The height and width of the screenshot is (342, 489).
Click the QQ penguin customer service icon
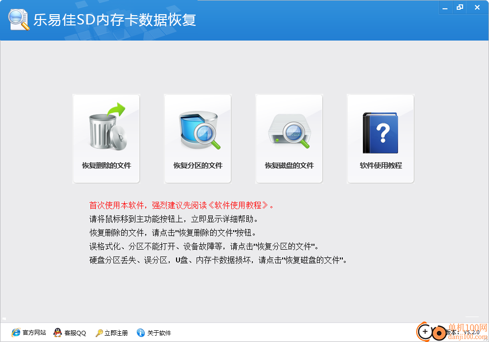tap(58, 333)
